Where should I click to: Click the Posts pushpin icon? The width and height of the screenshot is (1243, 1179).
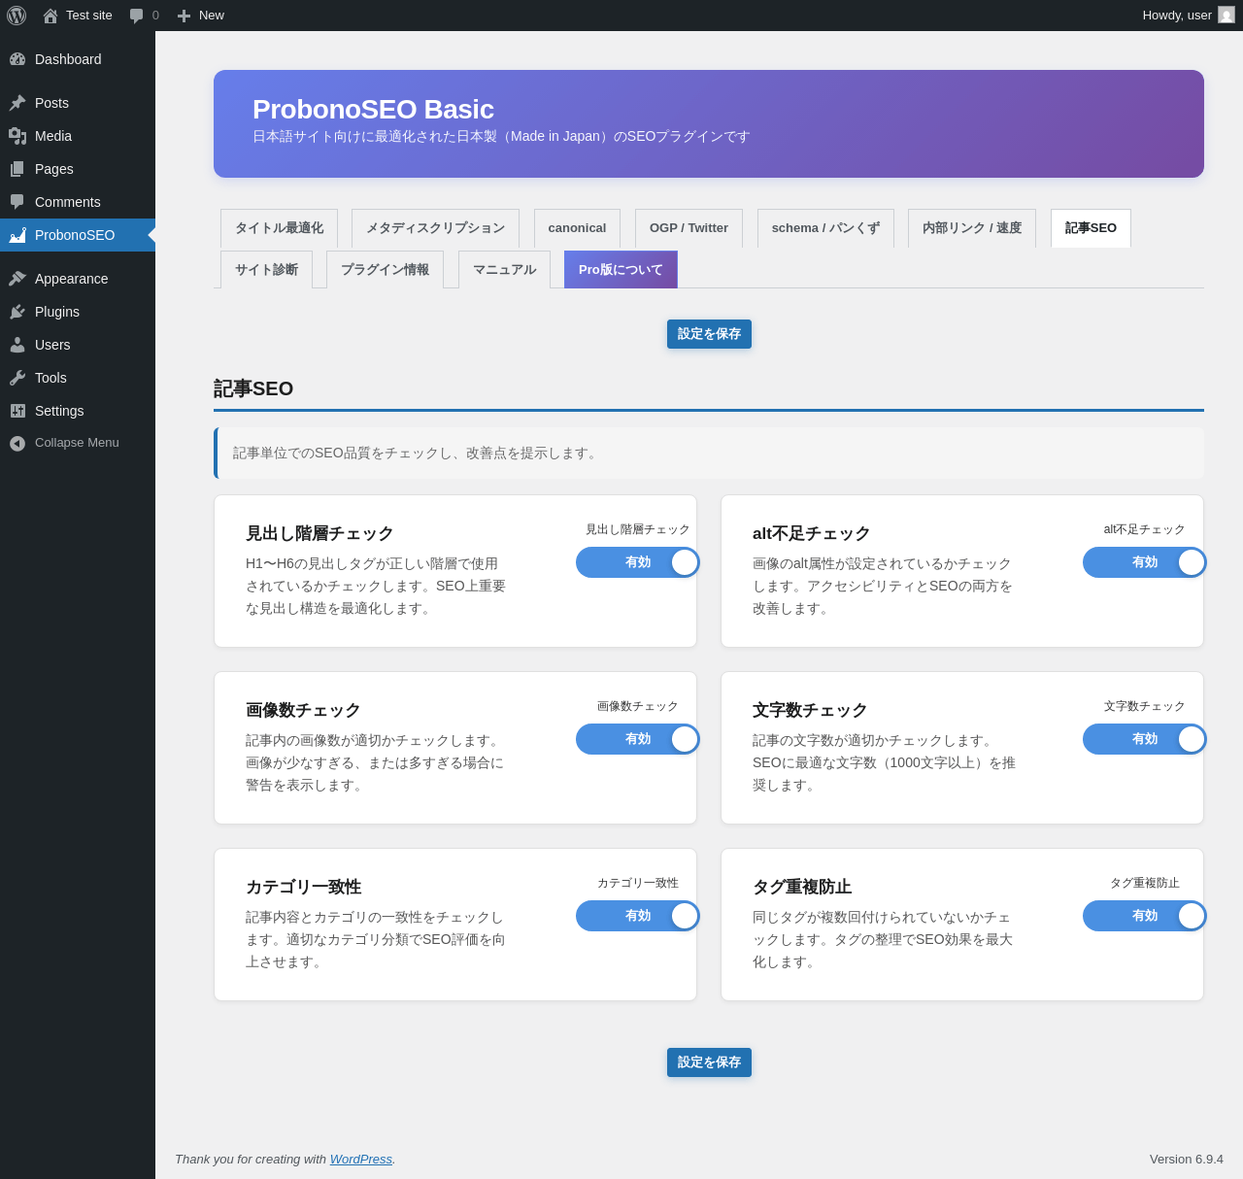tap(17, 103)
